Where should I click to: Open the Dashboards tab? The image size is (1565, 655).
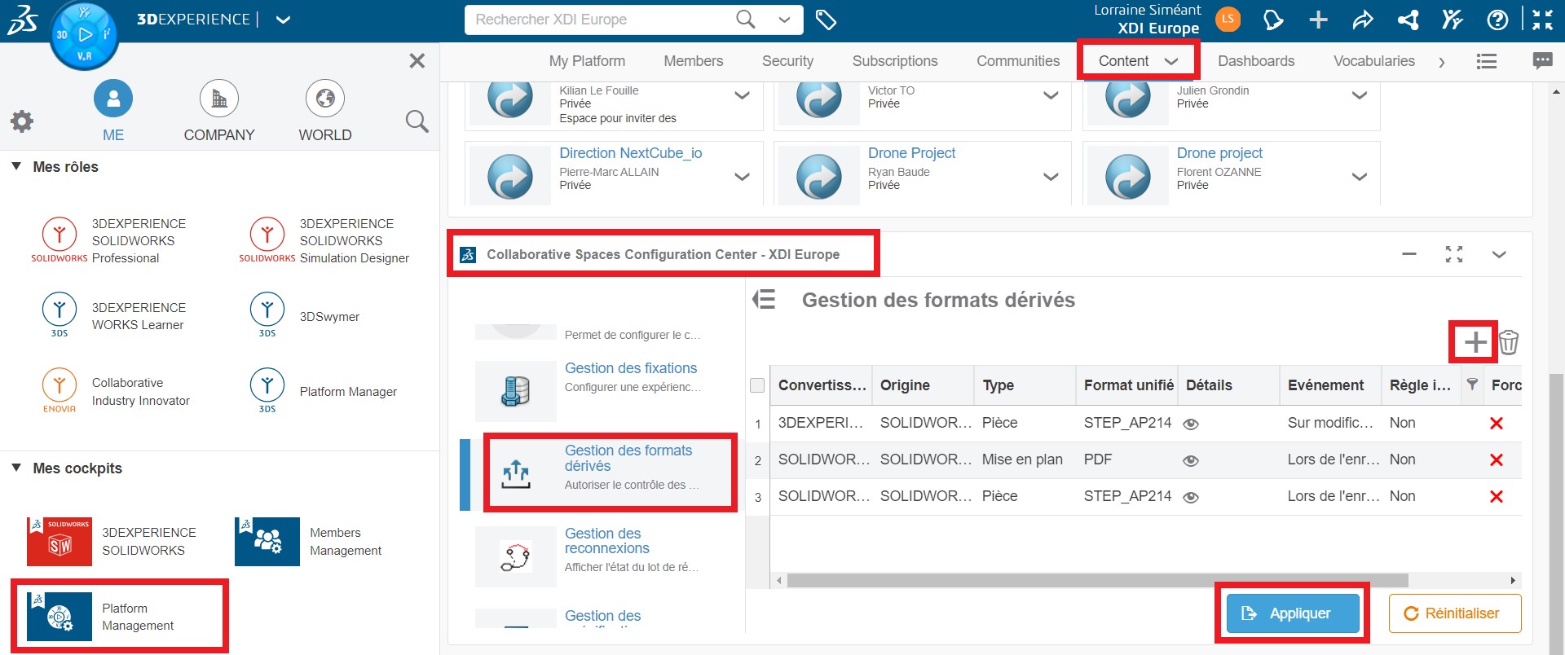[x=1255, y=61]
